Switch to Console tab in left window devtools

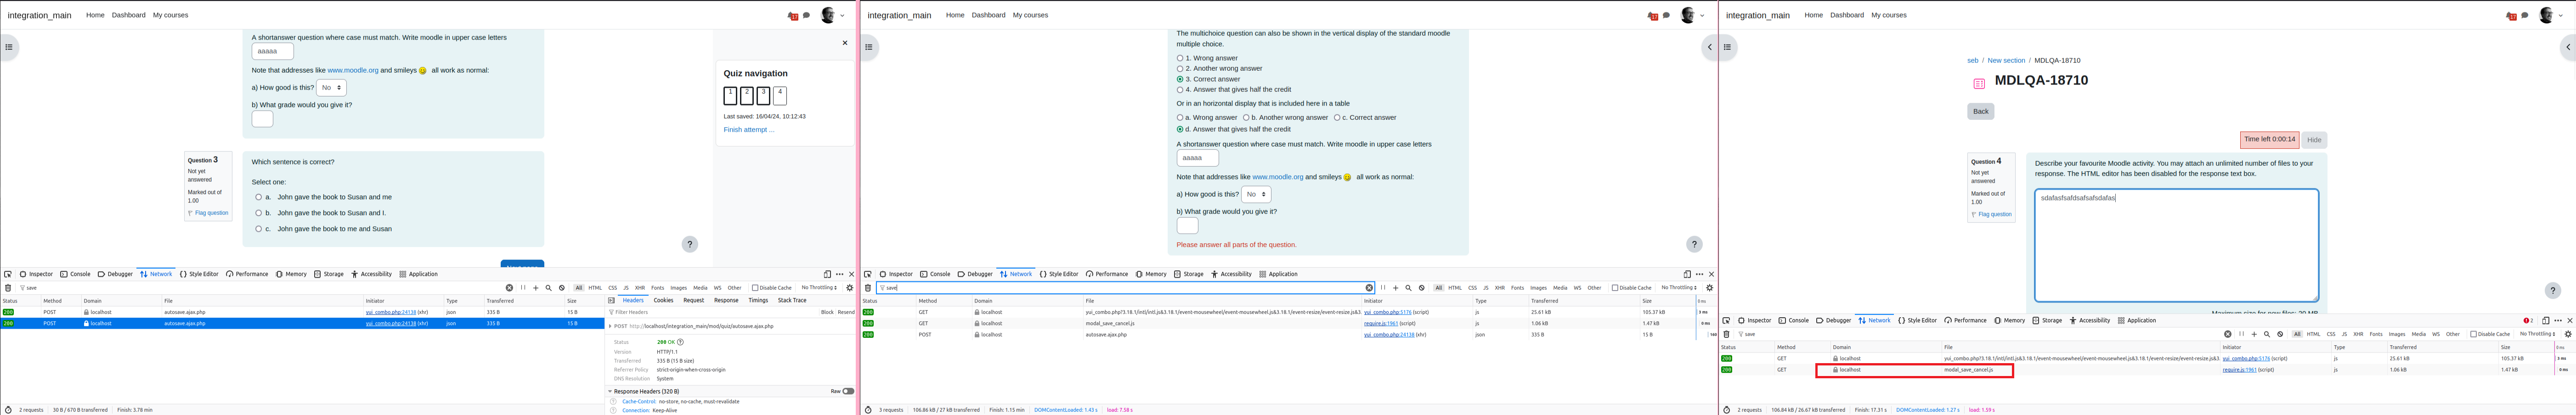click(x=75, y=274)
